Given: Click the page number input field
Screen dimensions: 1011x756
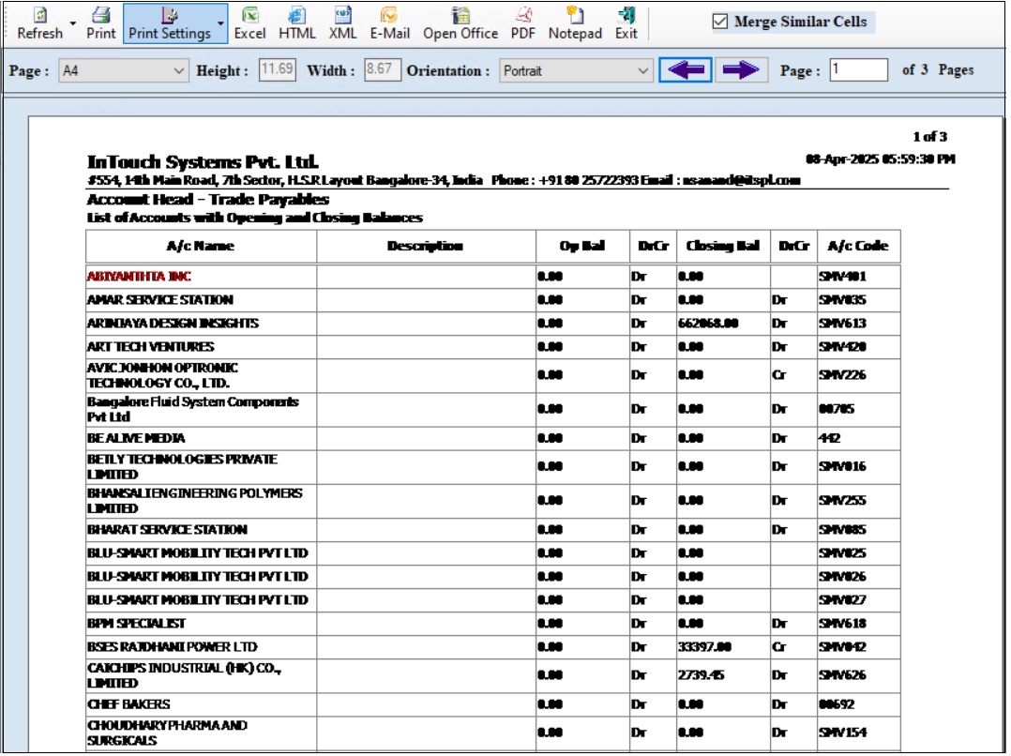Looking at the screenshot, I should (x=858, y=70).
